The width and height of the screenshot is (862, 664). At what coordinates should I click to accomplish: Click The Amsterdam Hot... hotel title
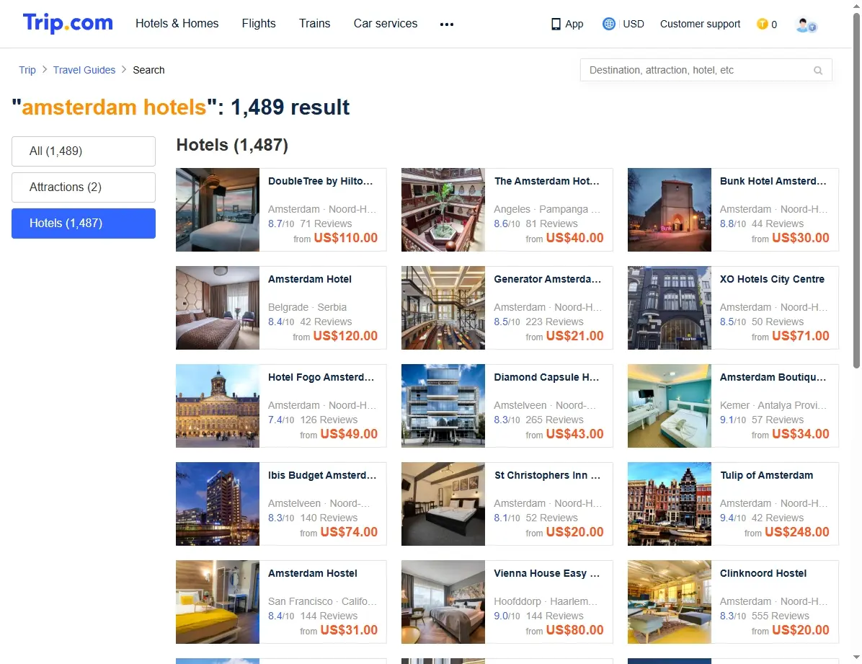(x=546, y=181)
